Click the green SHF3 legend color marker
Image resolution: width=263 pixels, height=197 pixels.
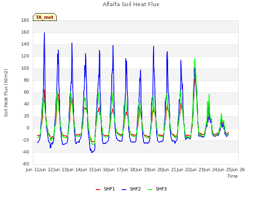point(150,190)
